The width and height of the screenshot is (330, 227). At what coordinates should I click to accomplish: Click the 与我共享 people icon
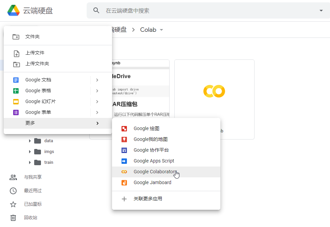tap(13, 177)
